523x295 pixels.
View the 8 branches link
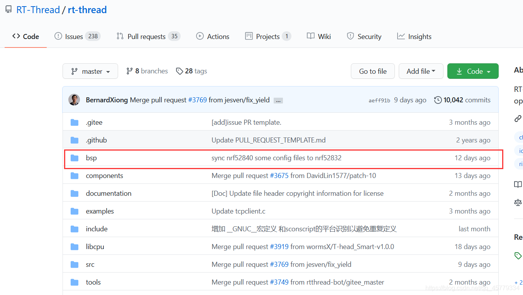click(x=147, y=71)
